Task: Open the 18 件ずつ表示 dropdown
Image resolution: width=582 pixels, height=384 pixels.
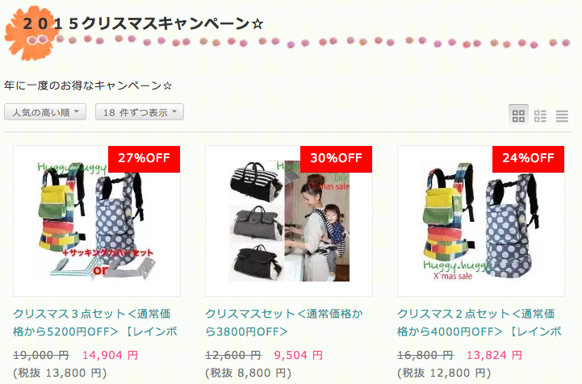Action: pos(140,112)
